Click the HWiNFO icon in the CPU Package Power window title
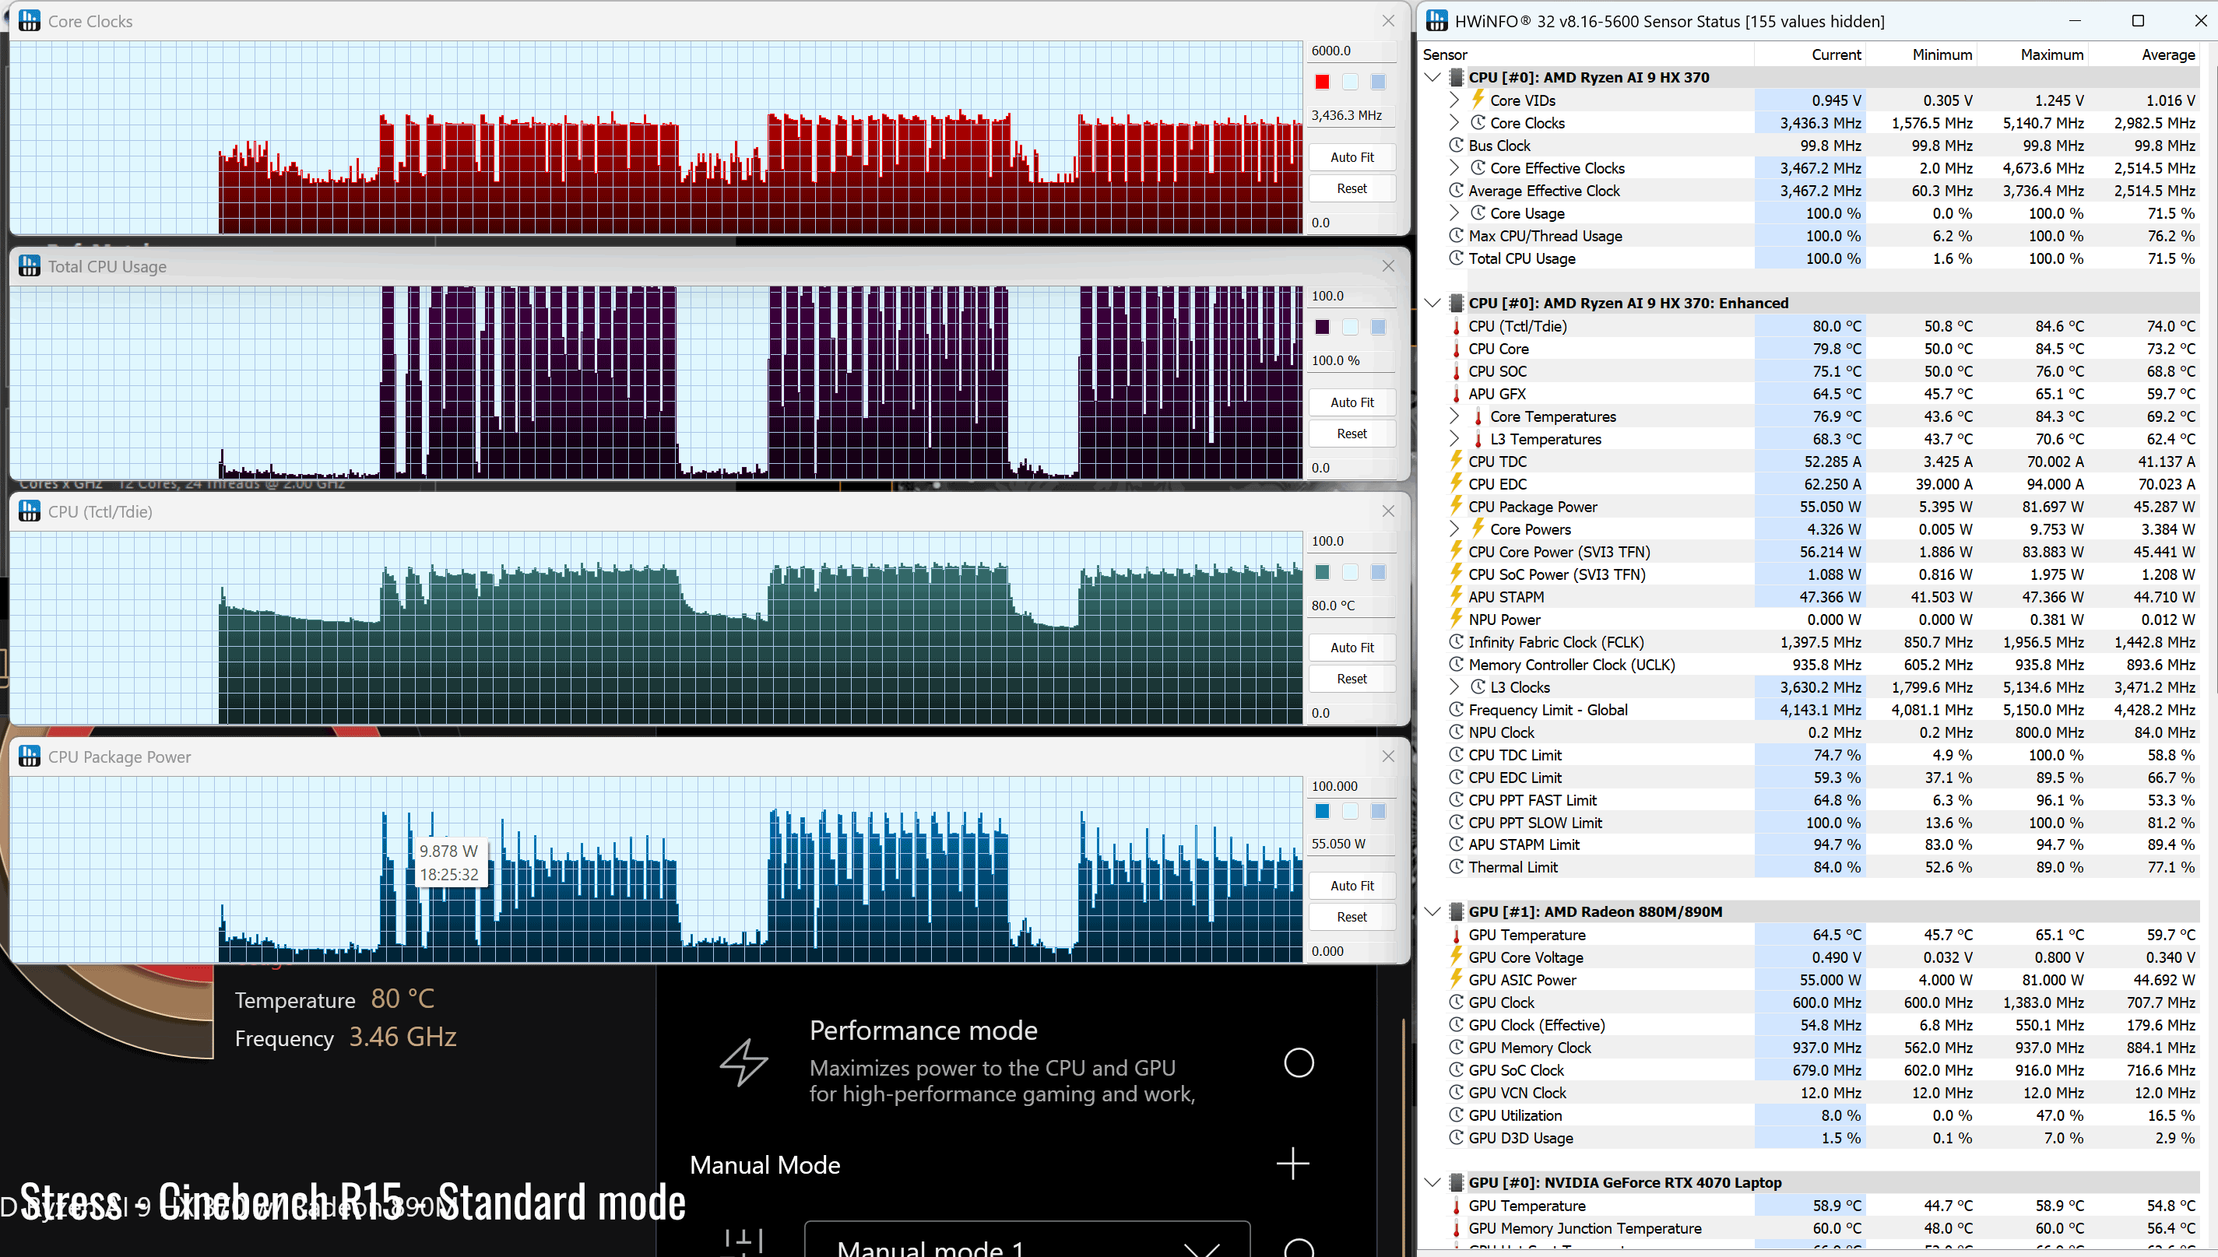2218x1257 pixels. pos(30,757)
